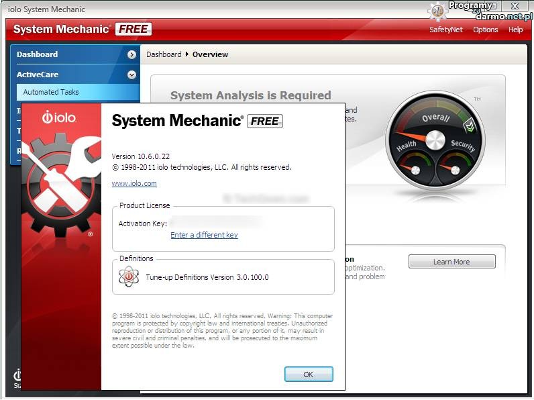Click the Security mini gauge
The image size is (534, 400).
pos(456,168)
